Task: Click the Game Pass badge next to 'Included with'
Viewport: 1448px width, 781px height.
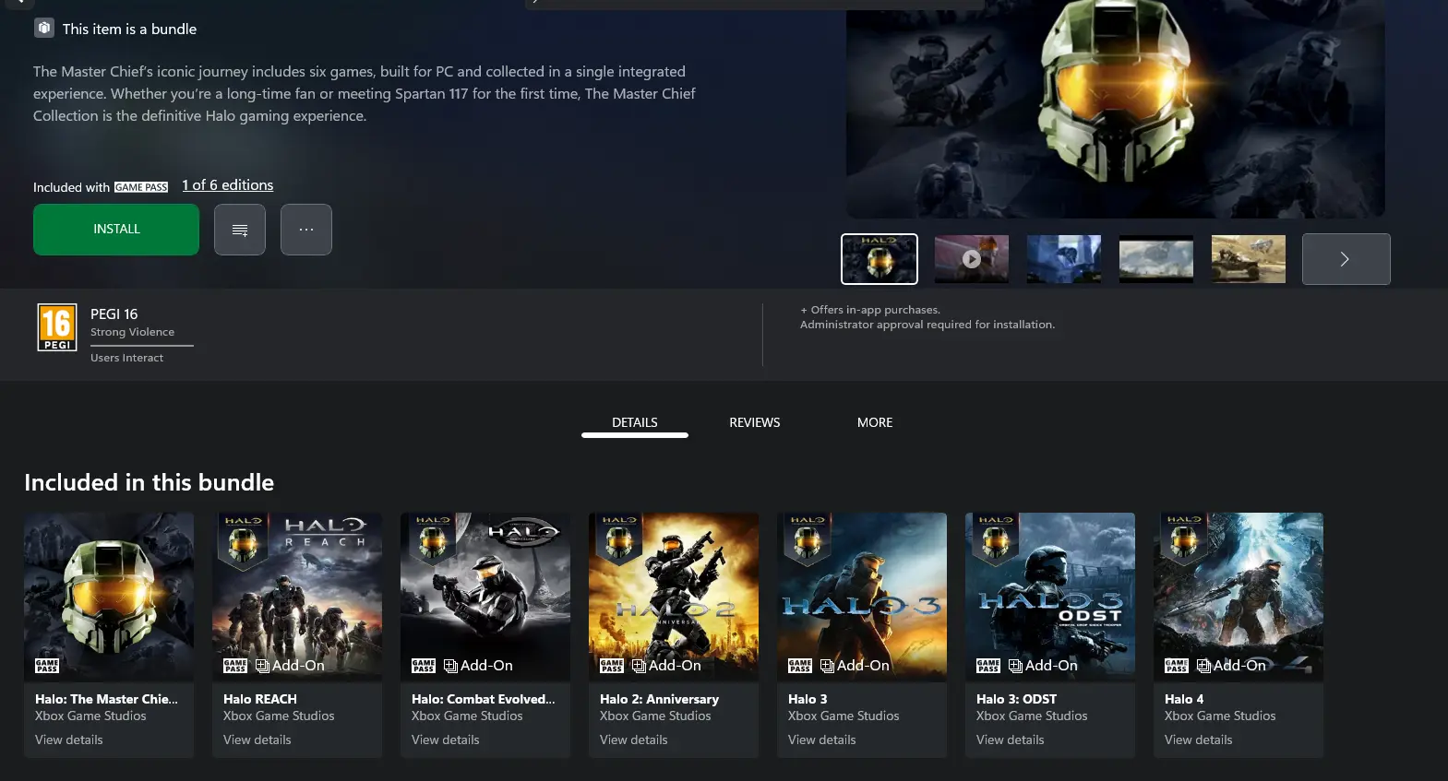Action: tap(141, 187)
